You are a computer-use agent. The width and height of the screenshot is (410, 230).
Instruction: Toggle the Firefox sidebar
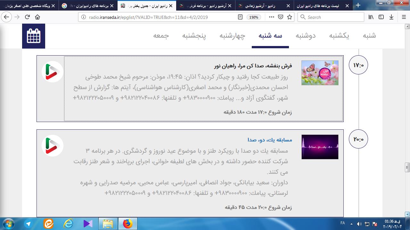(381, 17)
